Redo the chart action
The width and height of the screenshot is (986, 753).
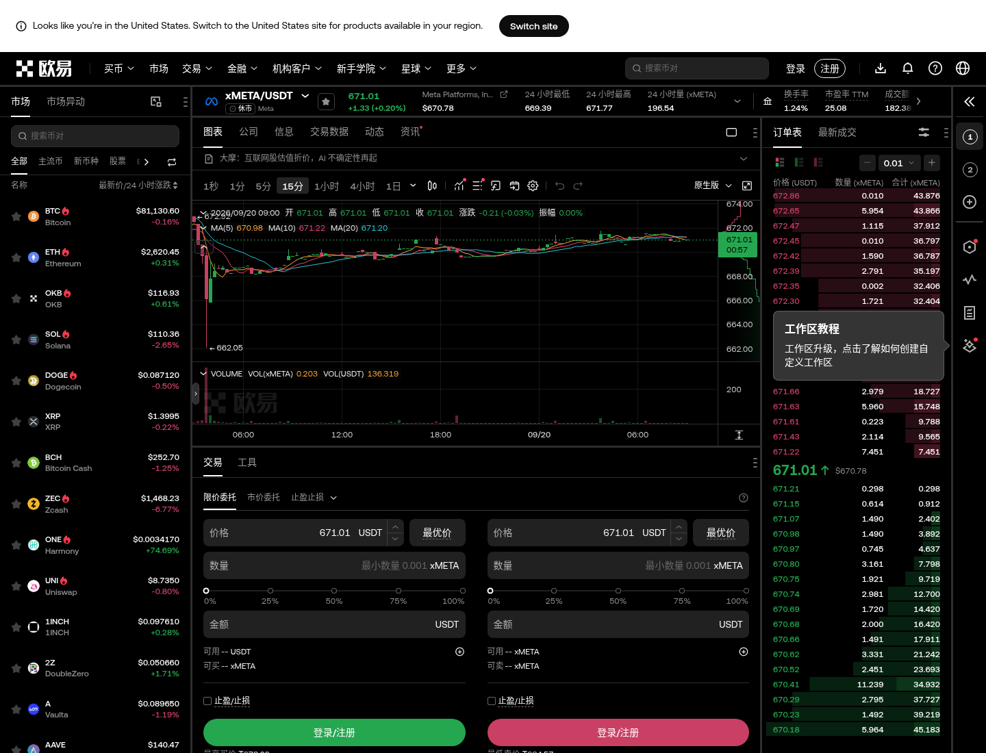(x=578, y=186)
